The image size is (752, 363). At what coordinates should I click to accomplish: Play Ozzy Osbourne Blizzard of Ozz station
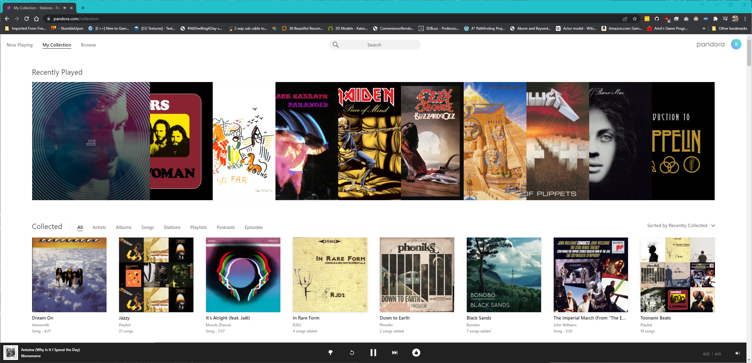[432, 141]
